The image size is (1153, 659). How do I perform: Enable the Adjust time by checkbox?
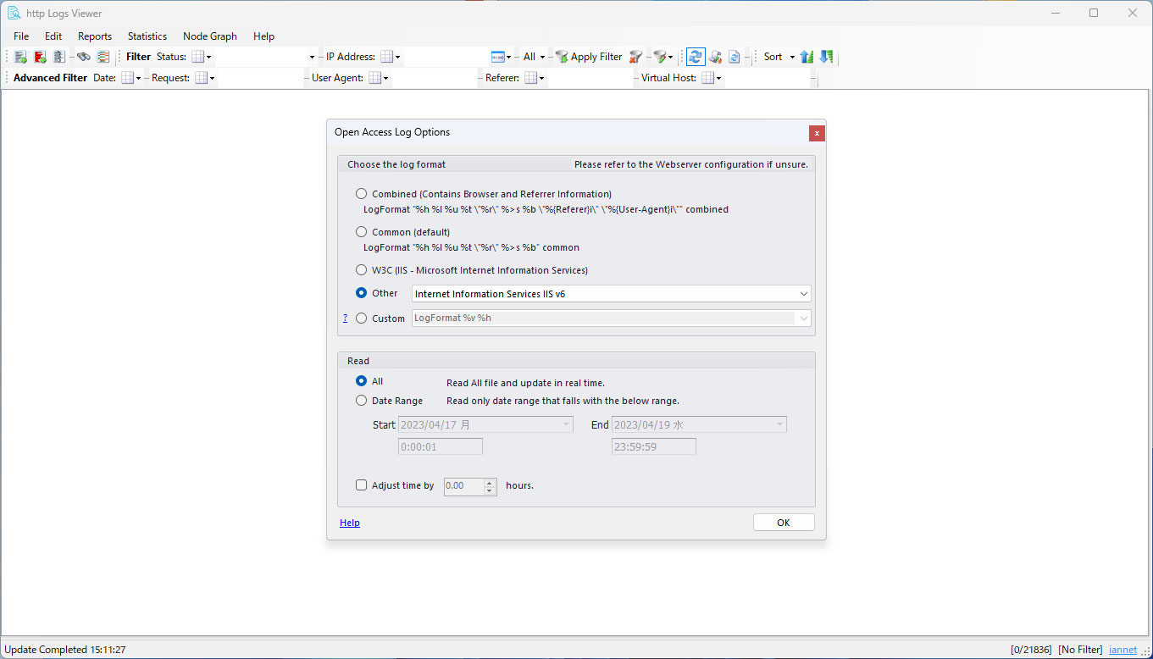click(362, 485)
